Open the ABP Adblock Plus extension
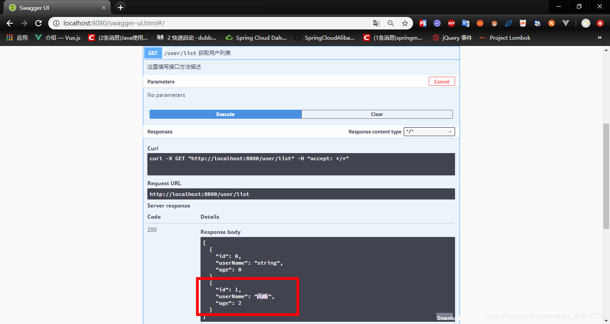Image resolution: width=610 pixels, height=324 pixels. (451, 23)
